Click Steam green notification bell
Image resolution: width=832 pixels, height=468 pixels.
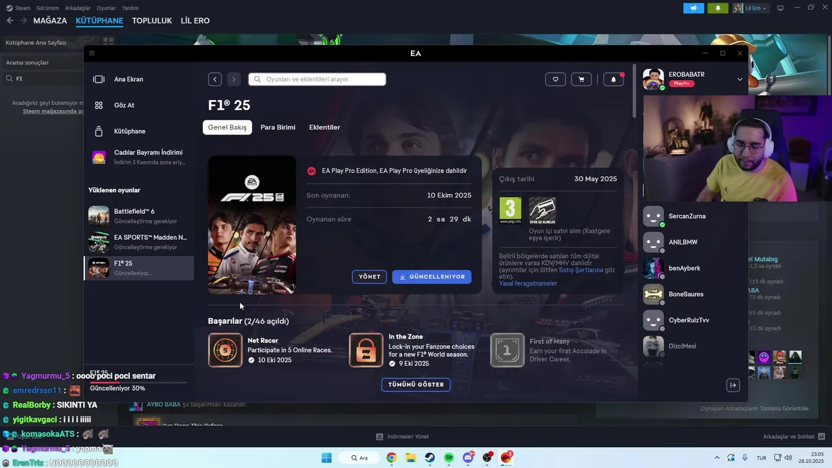[718, 8]
